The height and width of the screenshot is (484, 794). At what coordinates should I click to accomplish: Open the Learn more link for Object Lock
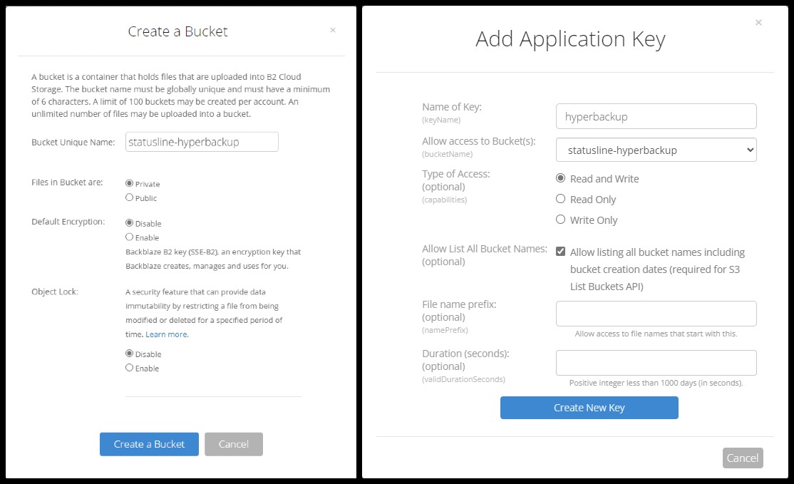pos(167,334)
